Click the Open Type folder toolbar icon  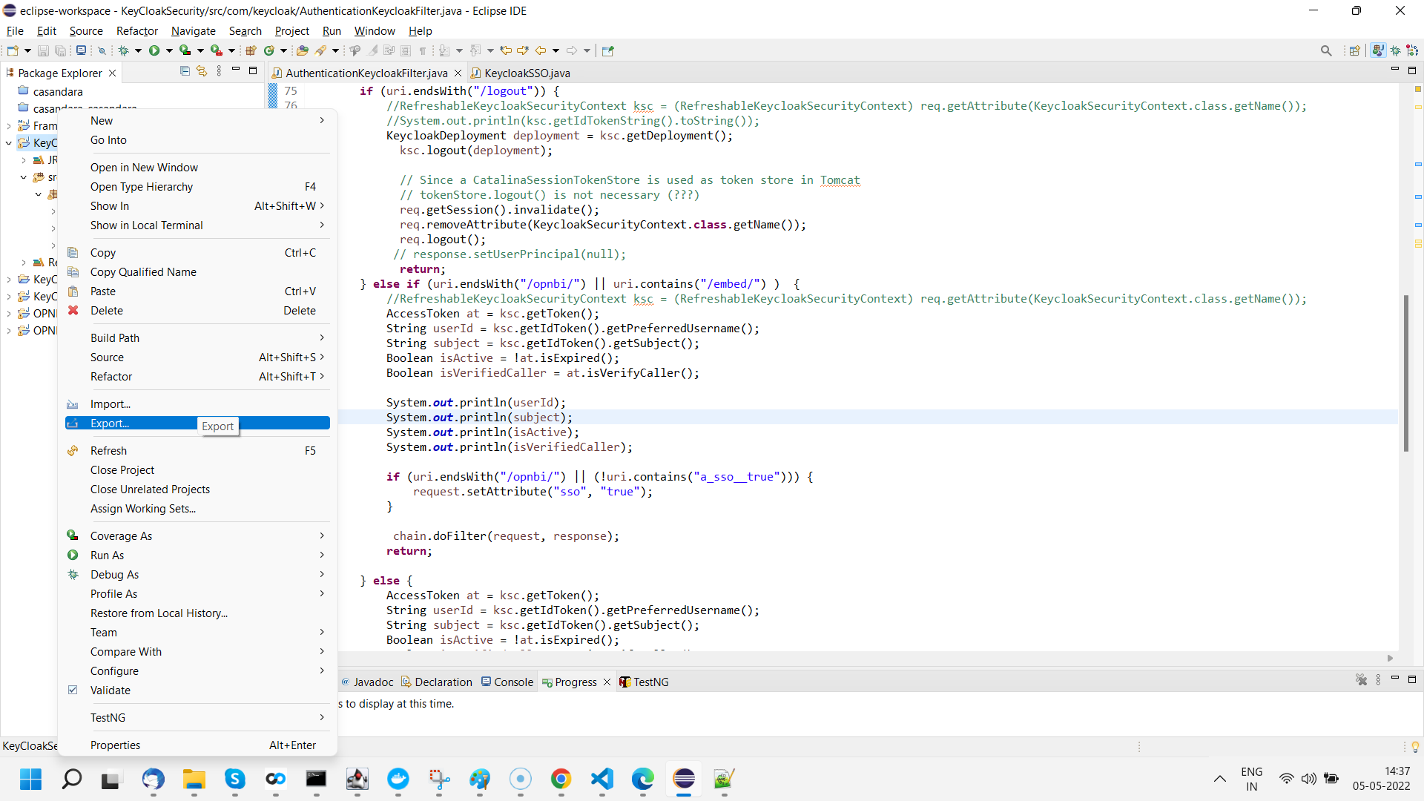302,50
